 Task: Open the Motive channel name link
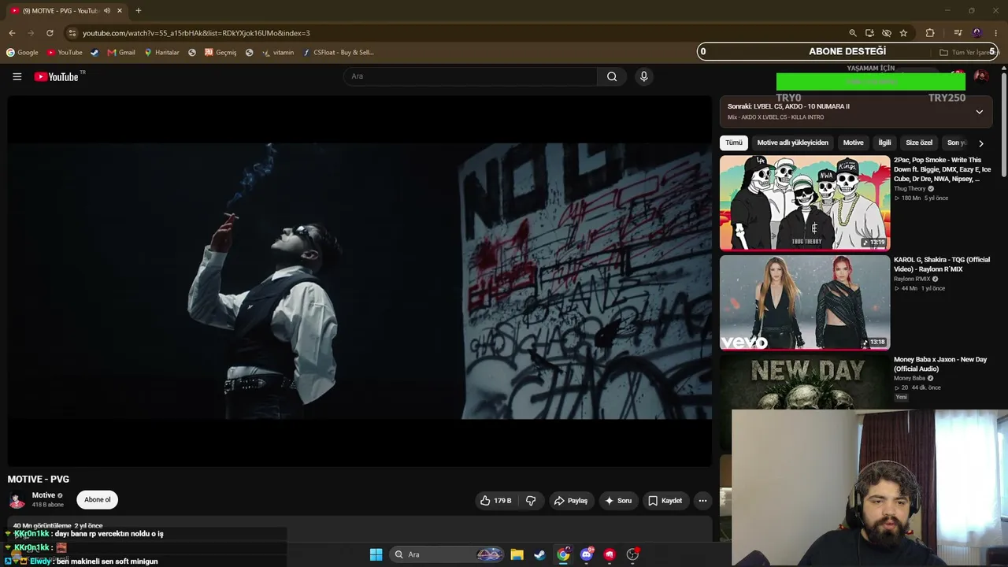pyautogui.click(x=43, y=495)
